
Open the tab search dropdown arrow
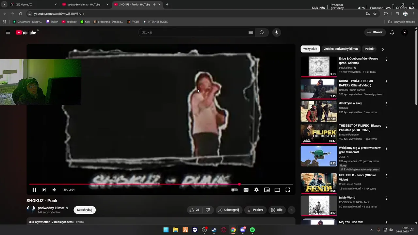[4, 5]
